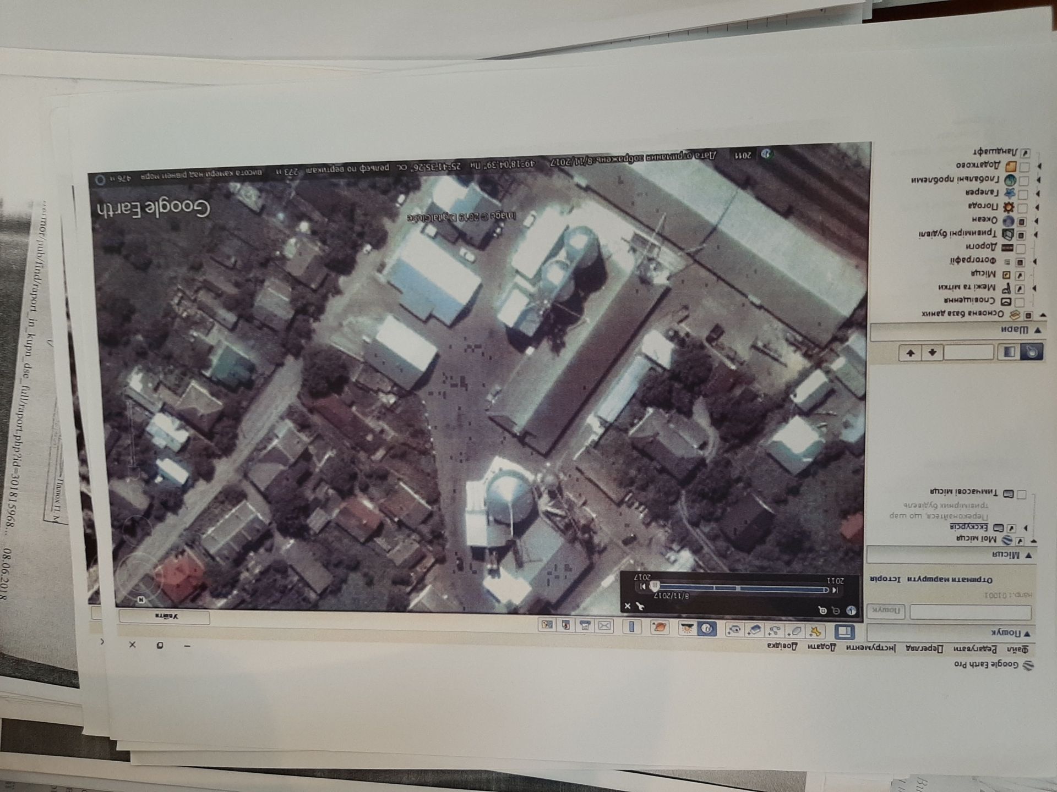Uncheck the Ландшафт layer checkbox

coord(1025,153)
